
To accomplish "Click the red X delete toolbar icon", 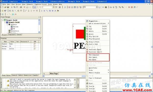I will (24, 7).
